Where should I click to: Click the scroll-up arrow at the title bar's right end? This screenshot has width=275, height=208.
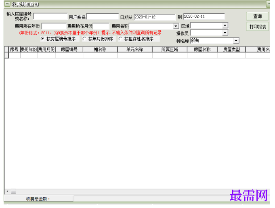point(268,4)
